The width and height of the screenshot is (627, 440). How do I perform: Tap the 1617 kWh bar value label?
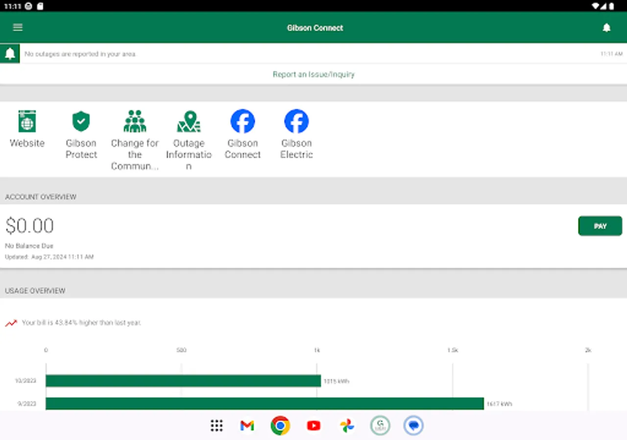coord(499,404)
